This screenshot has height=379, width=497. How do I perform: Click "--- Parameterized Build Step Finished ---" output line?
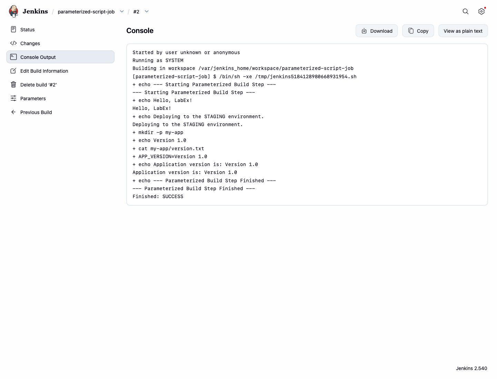tap(194, 188)
